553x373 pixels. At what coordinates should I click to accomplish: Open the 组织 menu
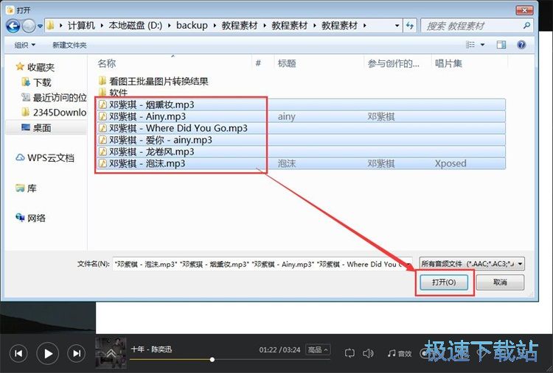tap(24, 45)
